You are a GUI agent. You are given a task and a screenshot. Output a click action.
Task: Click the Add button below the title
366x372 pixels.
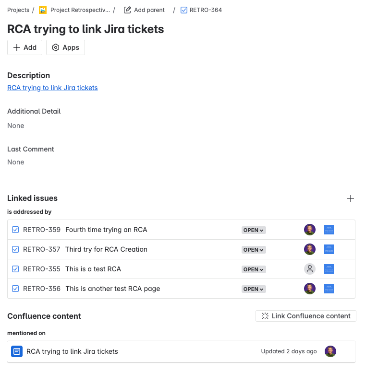click(x=25, y=47)
